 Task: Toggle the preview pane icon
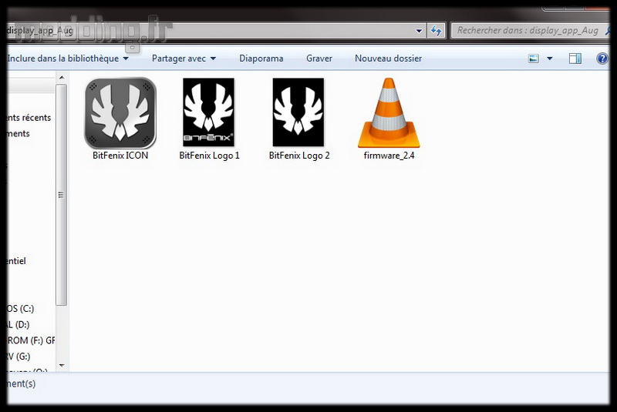tap(575, 59)
